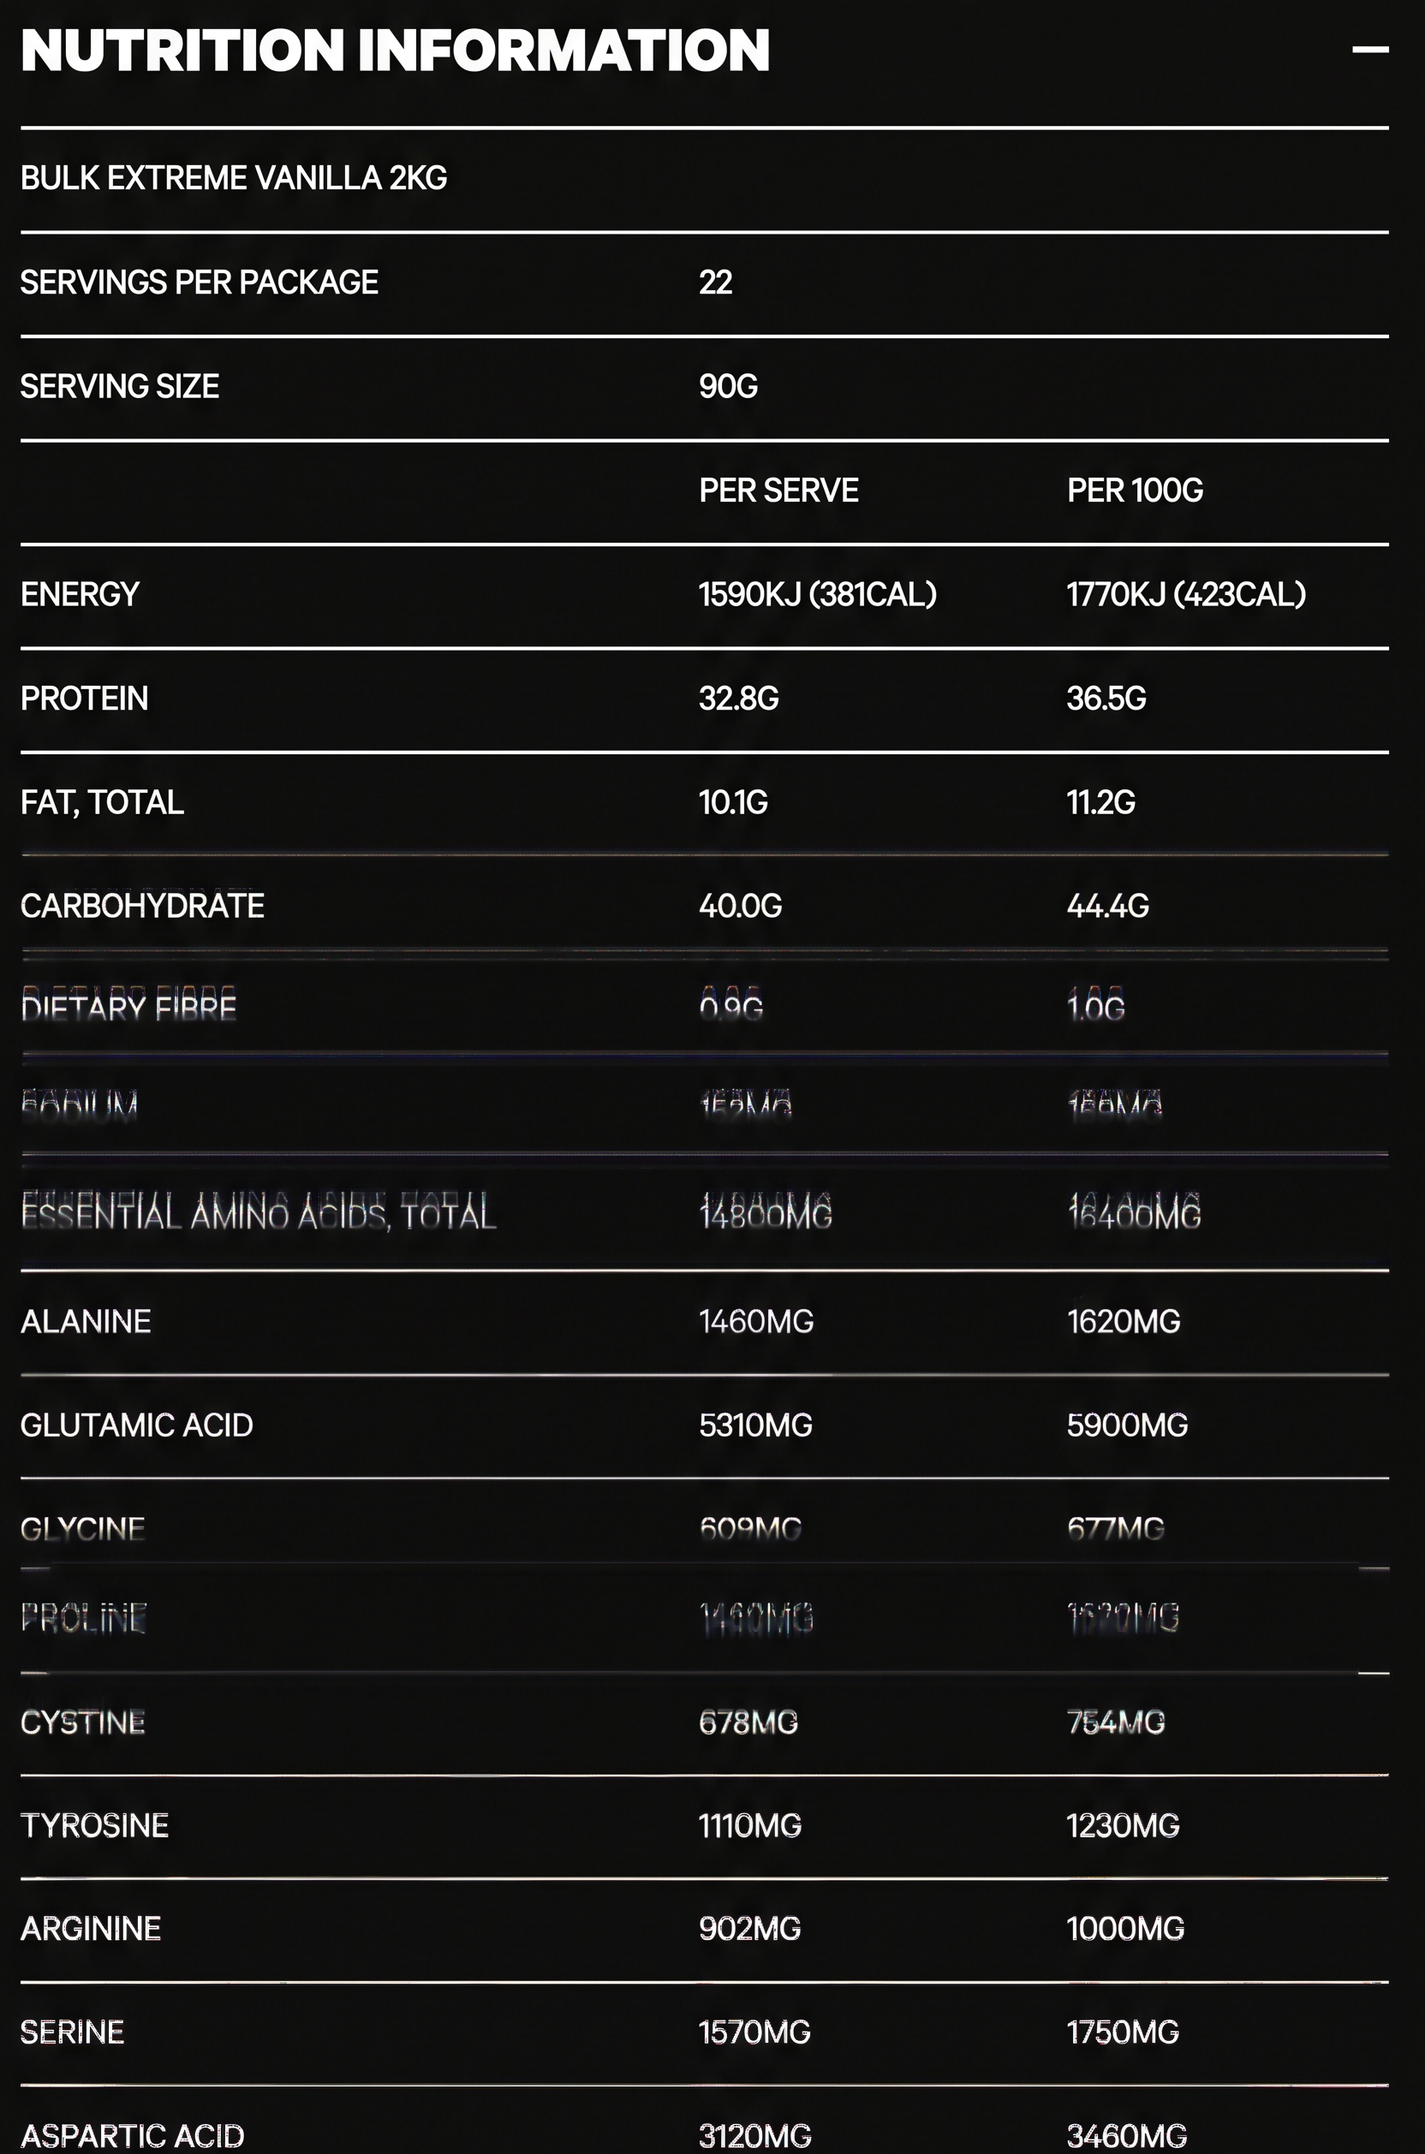Click the Energy row label

click(x=80, y=594)
